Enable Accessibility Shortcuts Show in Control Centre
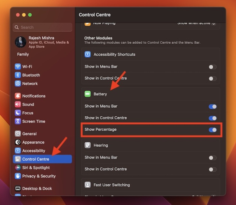 pos(213,79)
